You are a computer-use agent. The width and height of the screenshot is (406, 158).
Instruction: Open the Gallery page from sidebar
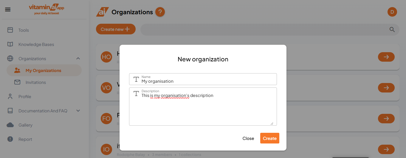[x=25, y=125]
